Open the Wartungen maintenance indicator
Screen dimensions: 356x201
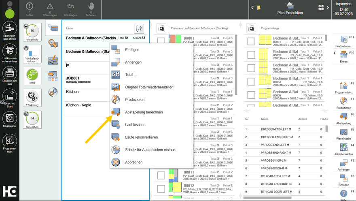click(70, 9)
